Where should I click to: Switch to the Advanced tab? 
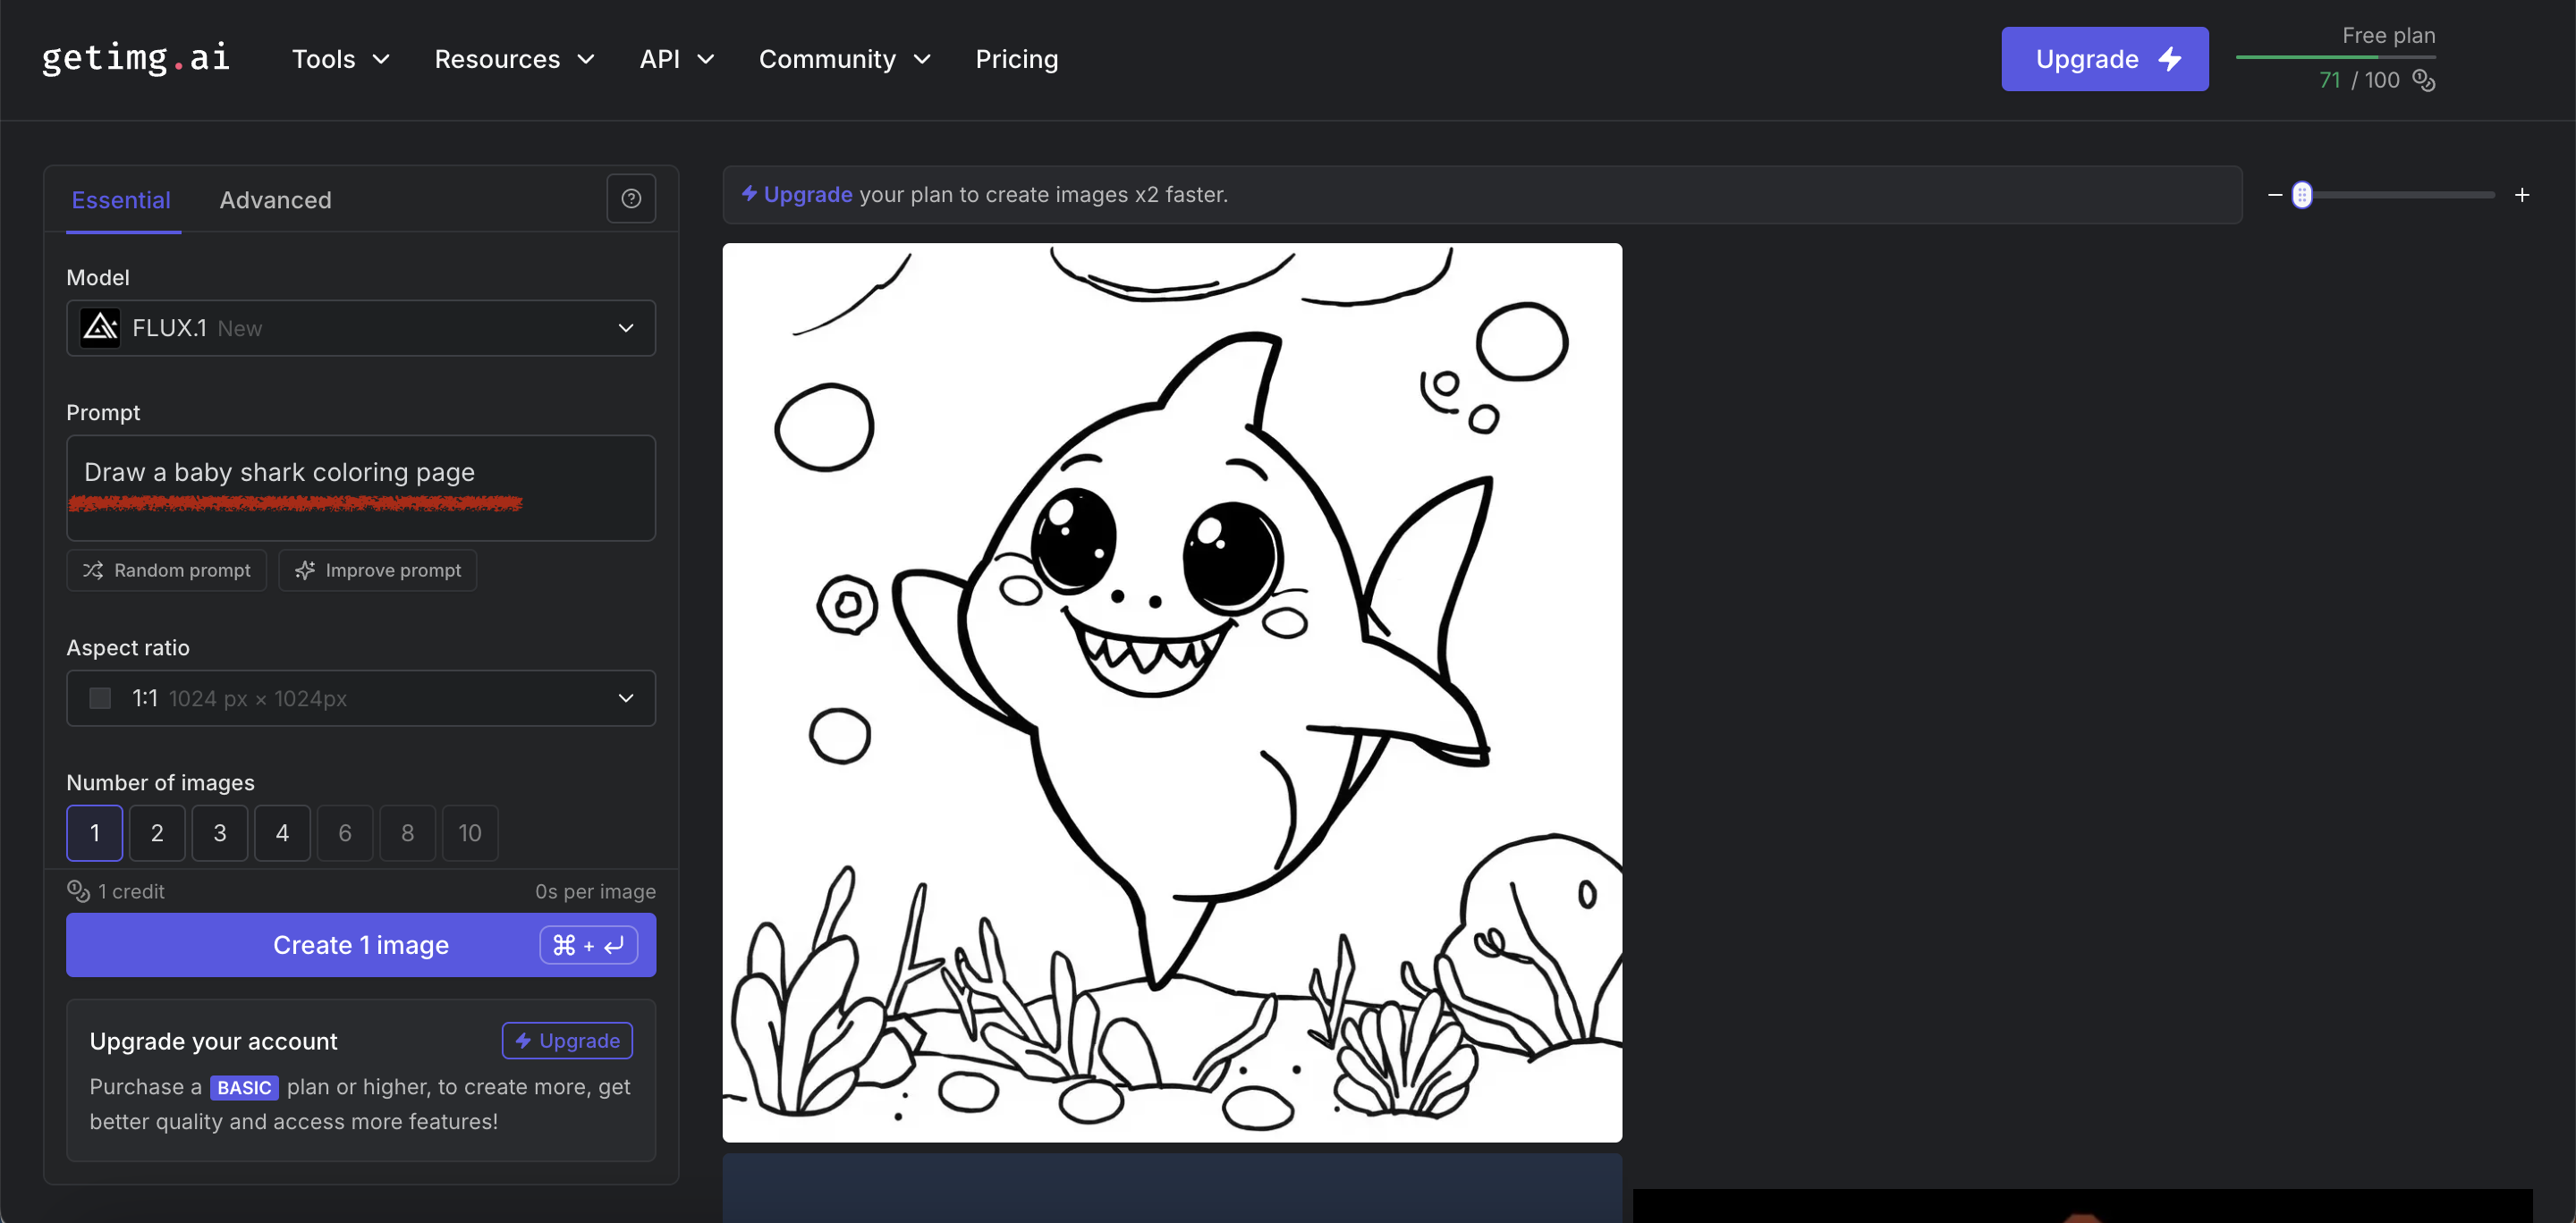275,200
